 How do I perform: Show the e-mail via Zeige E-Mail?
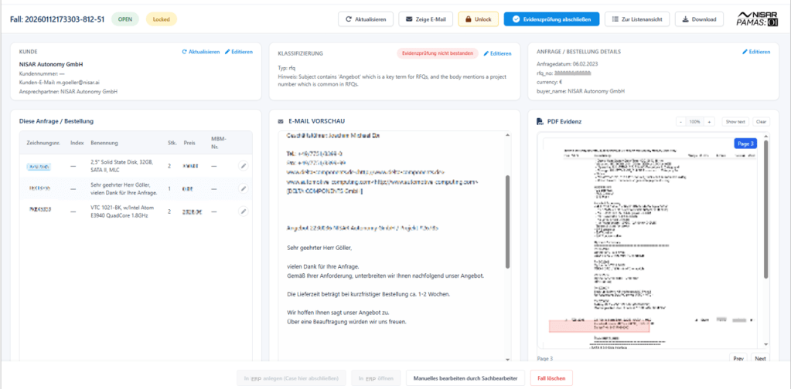click(x=425, y=19)
